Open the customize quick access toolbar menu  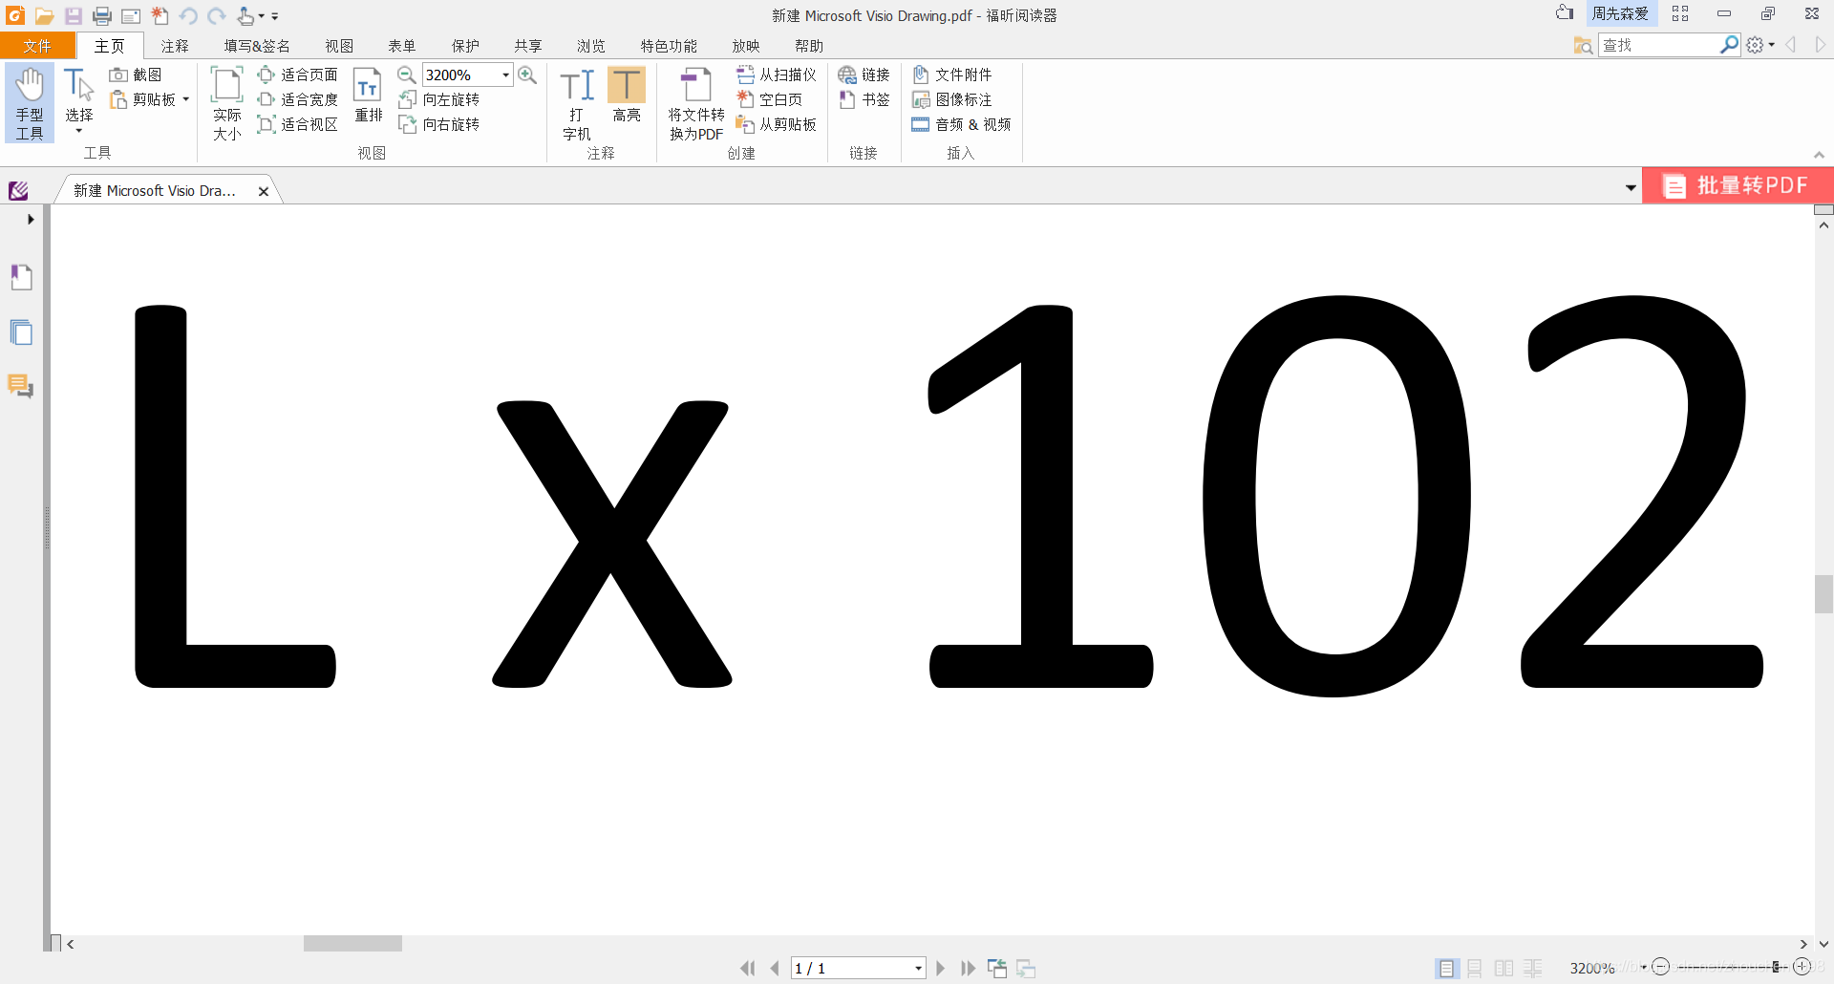[x=275, y=16]
